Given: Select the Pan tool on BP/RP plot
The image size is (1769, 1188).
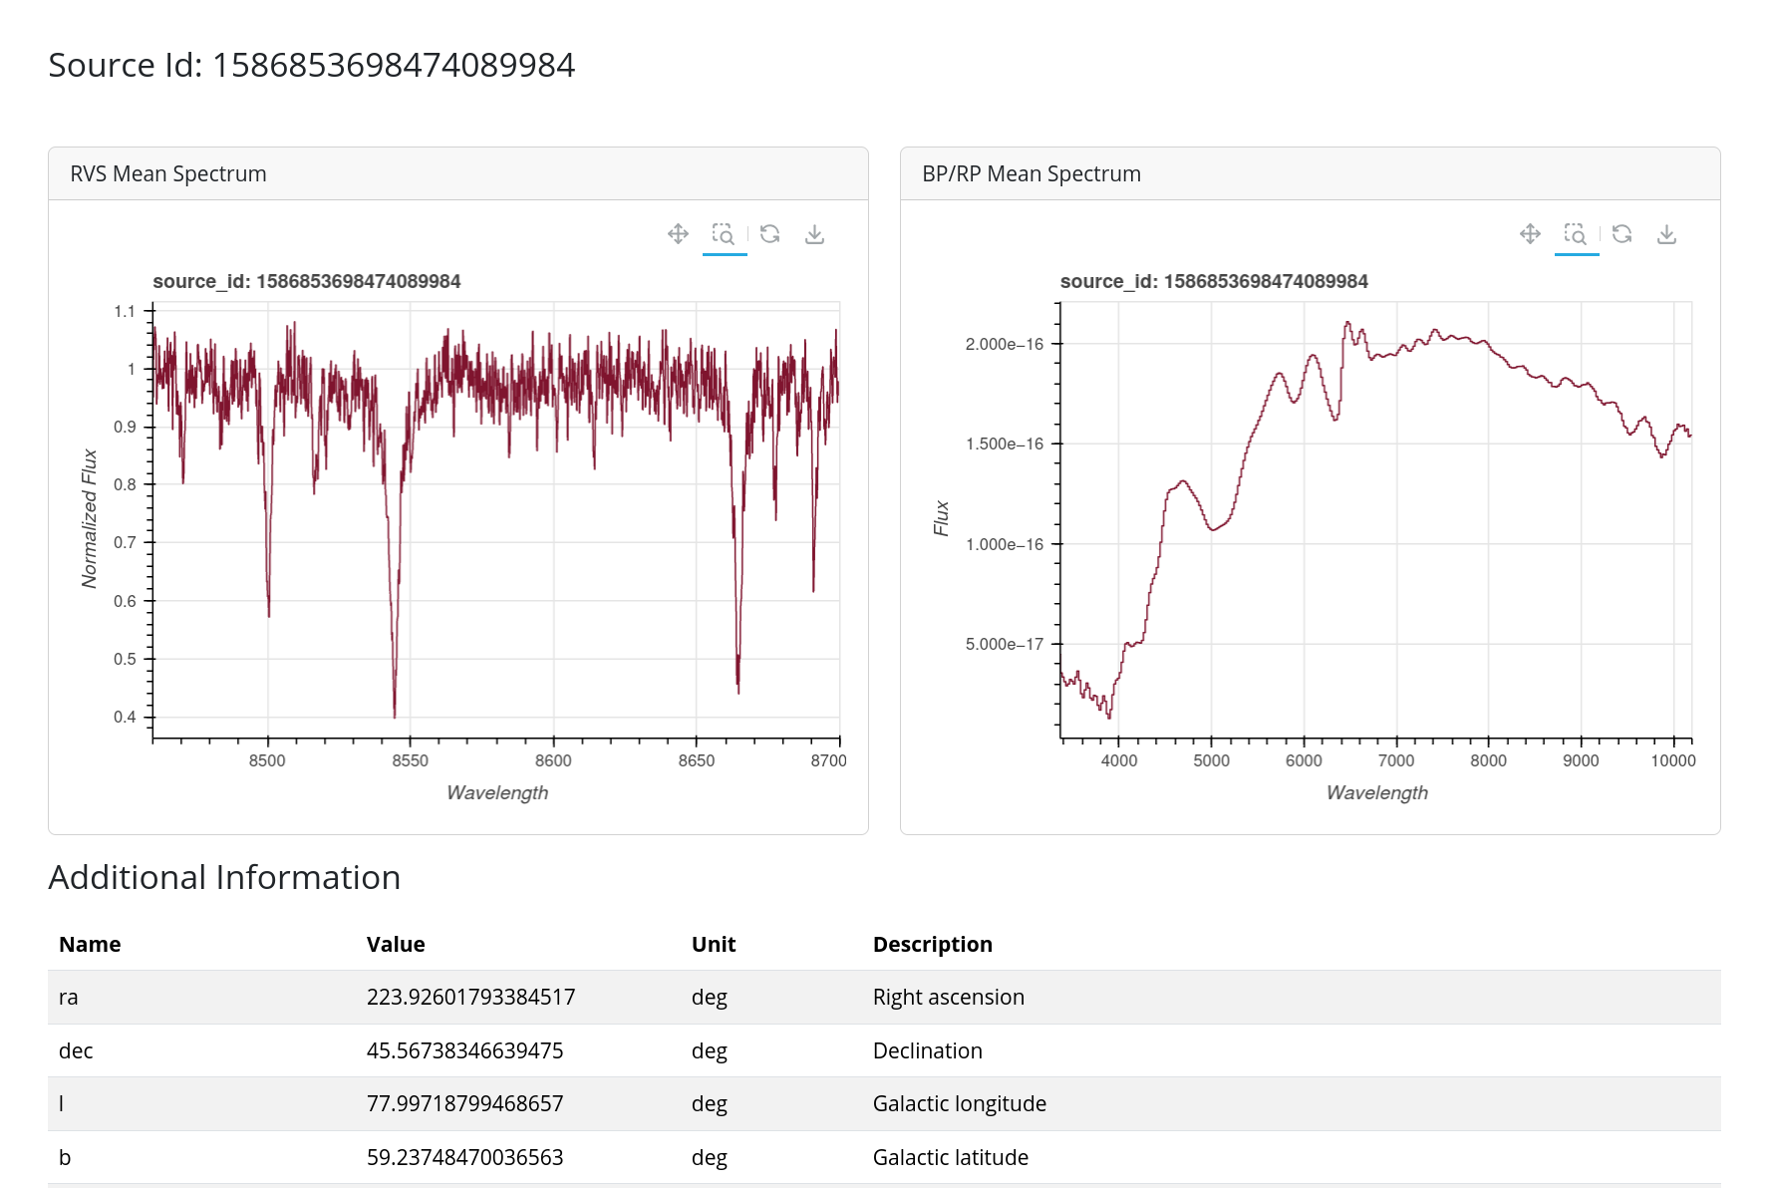Looking at the screenshot, I should pyautogui.click(x=1530, y=234).
